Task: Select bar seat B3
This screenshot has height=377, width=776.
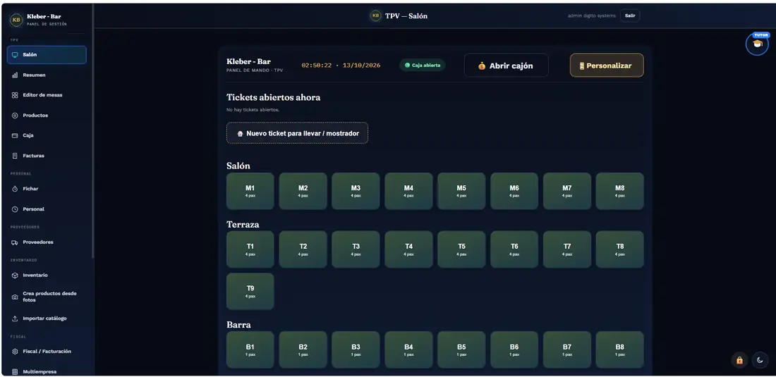Action: 356,350
